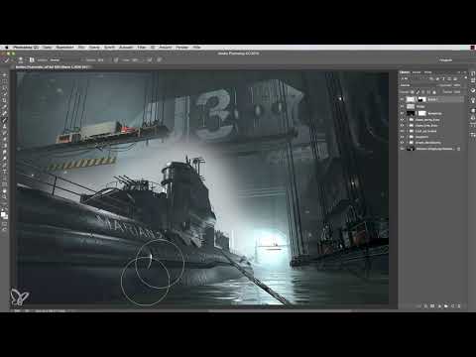Open the Apple menu
The height and width of the screenshot is (357, 476).
(x=7, y=48)
